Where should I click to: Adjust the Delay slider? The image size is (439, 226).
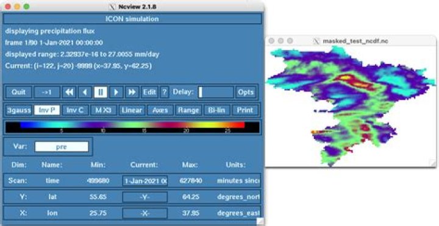coord(216,93)
